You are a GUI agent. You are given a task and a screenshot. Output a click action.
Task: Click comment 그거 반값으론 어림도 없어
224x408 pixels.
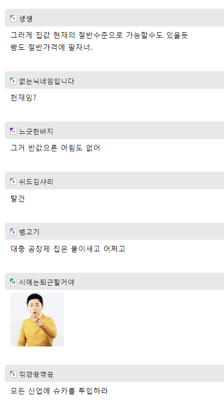tap(55, 148)
